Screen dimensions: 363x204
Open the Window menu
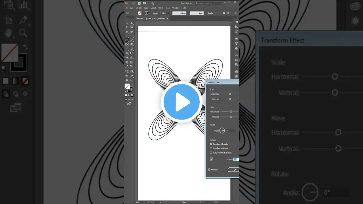coord(176,8)
